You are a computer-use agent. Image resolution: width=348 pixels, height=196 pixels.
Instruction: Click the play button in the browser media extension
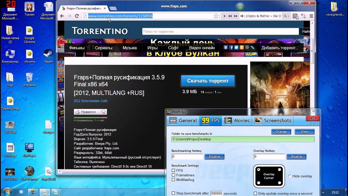(225, 16)
